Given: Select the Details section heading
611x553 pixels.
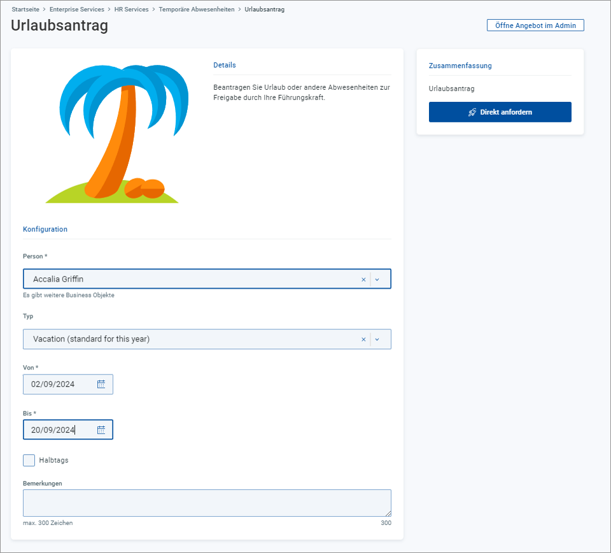Looking at the screenshot, I should tap(225, 65).
